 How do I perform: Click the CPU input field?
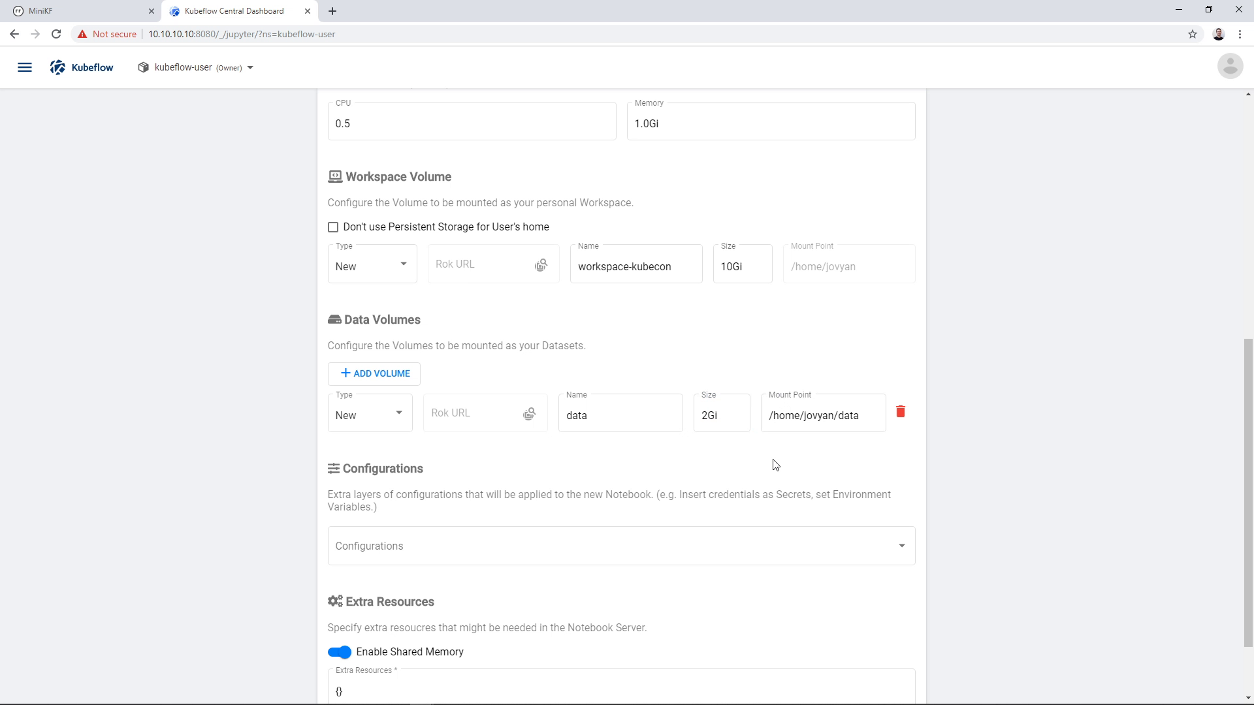[x=472, y=121]
